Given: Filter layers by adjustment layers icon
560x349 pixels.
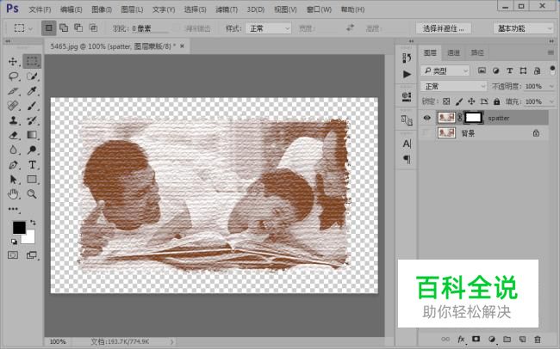Looking at the screenshot, I should (495, 70).
